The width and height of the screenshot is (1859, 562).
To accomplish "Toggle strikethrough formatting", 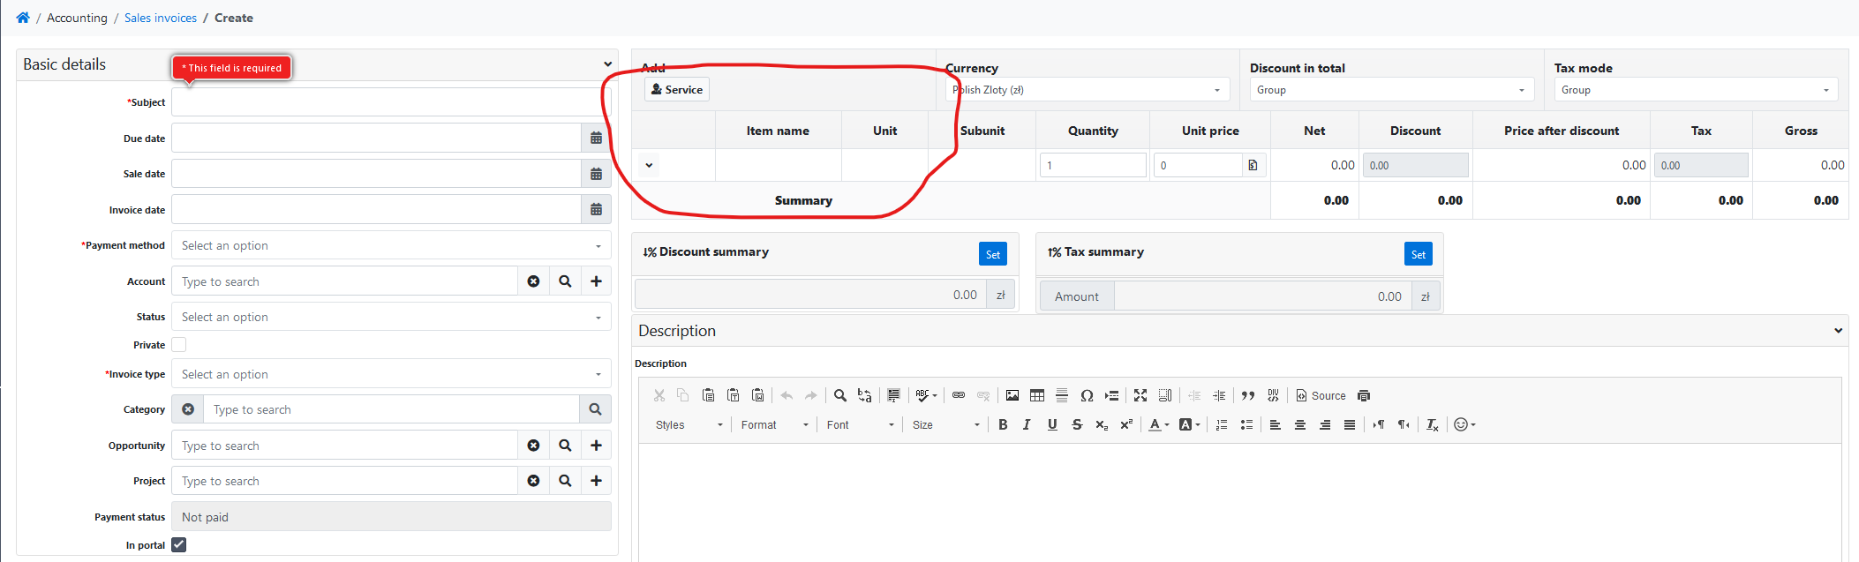I will pyautogui.click(x=1077, y=424).
